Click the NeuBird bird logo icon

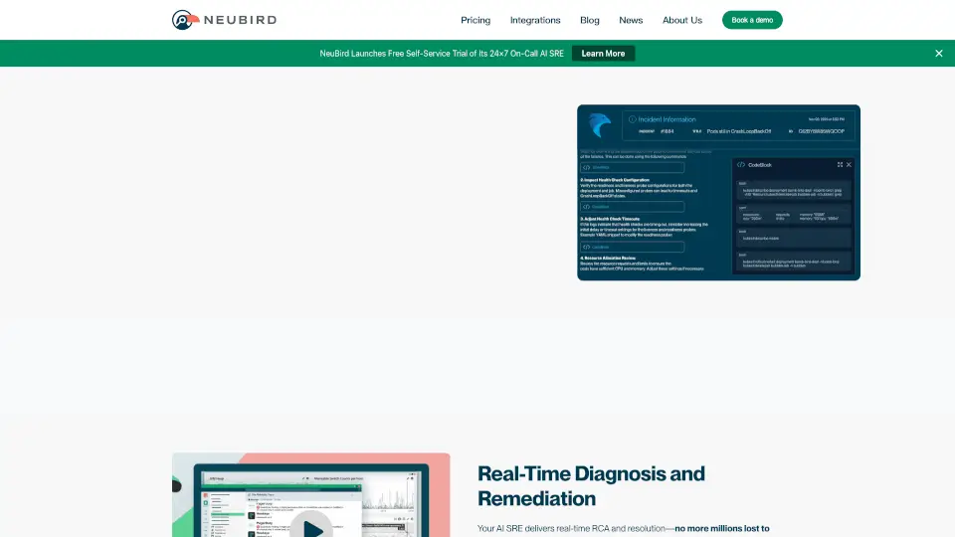[183, 20]
